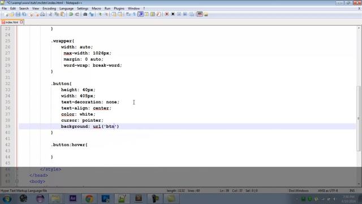Click the '.button:hover{' code line
362x204 pixels.
coord(69,145)
